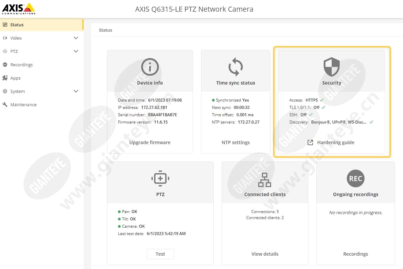Click the green Synchronized status dot
Image resolution: width=403 pixels, height=269 pixels.
[x=213, y=100]
